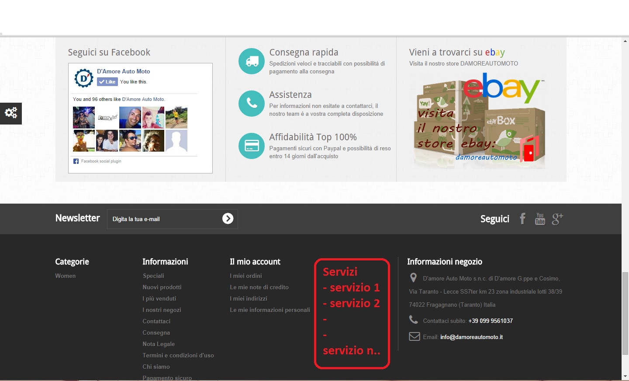629x381 pixels.
Task: Submit newsletter with the arrow button
Action: [228, 218]
